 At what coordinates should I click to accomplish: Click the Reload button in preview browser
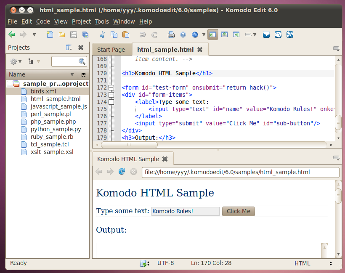pyautogui.click(x=122, y=171)
